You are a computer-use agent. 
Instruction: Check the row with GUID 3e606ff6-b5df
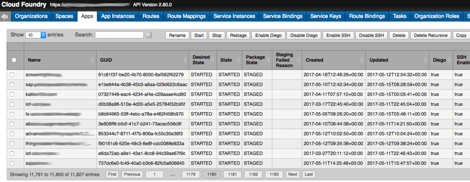coord(11,124)
